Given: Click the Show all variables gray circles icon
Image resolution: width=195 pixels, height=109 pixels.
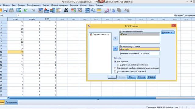Looking at the screenshot, I should pyautogui.click(x=119, y=10).
